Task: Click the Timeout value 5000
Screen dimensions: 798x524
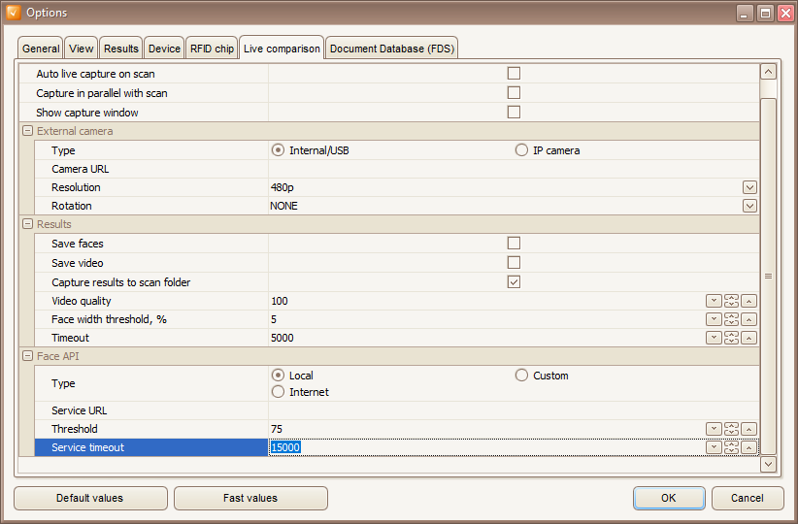Action: [x=283, y=338]
